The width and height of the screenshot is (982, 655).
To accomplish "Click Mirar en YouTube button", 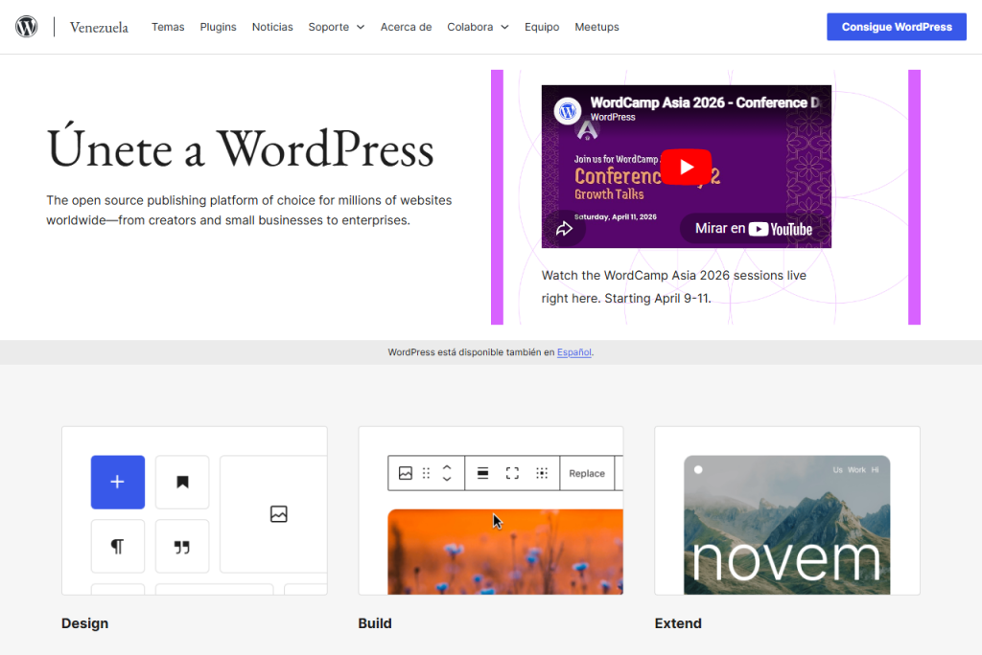I will 754,229.
